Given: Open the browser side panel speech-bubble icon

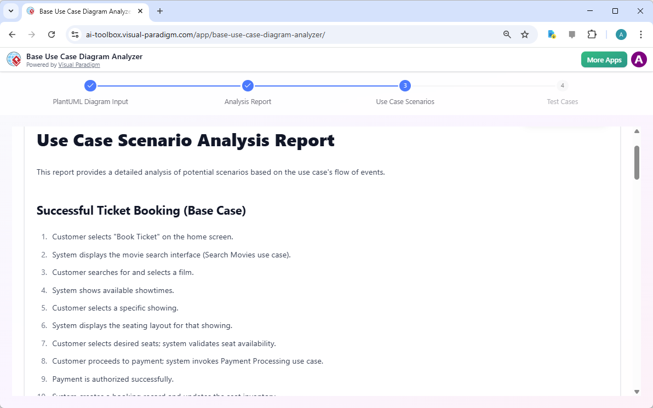Looking at the screenshot, I should click(572, 34).
